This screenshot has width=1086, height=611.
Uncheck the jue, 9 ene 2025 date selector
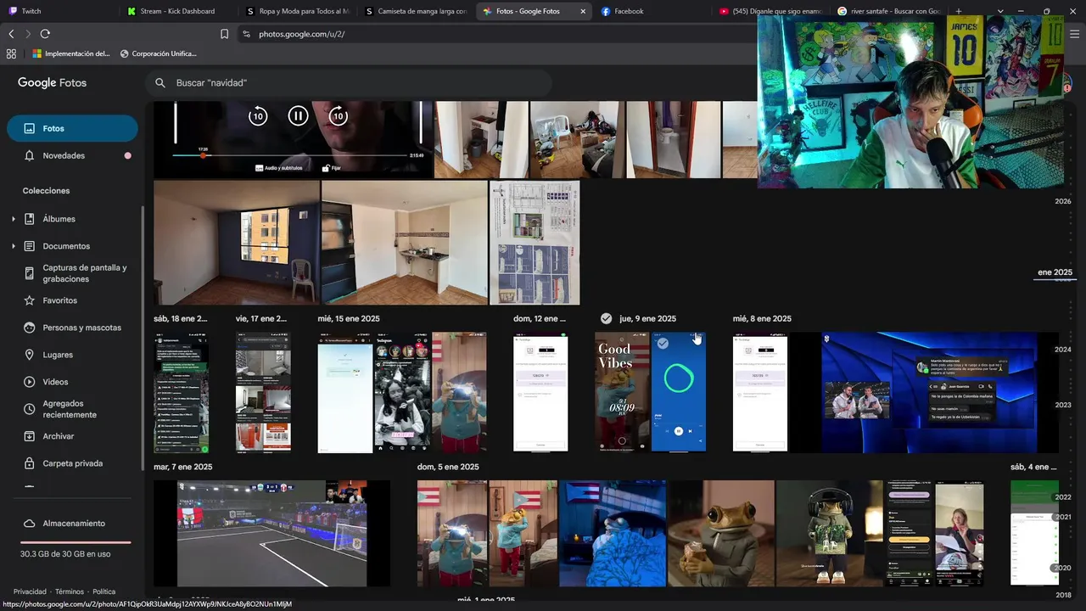click(x=606, y=318)
